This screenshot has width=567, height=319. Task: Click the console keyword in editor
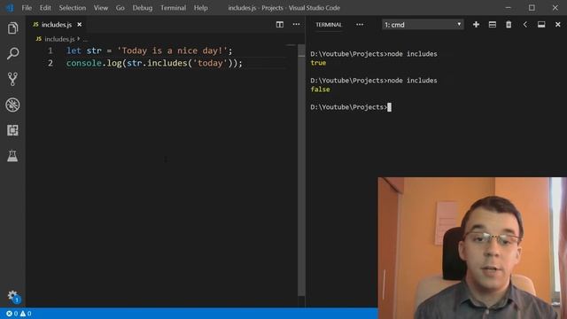tap(84, 63)
